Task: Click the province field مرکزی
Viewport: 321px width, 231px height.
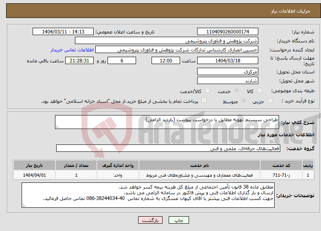Action: pos(227,71)
